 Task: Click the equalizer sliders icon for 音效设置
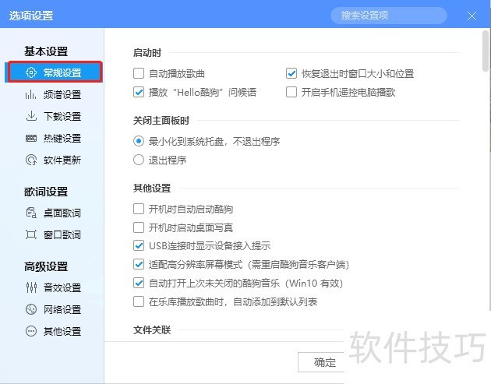tap(31, 287)
